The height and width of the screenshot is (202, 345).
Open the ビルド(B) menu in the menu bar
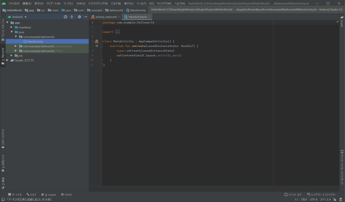pos(116,3)
